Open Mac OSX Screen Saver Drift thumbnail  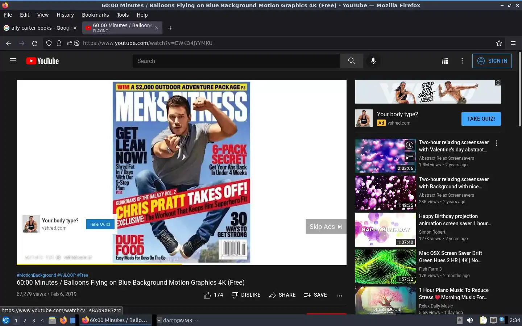click(x=386, y=267)
